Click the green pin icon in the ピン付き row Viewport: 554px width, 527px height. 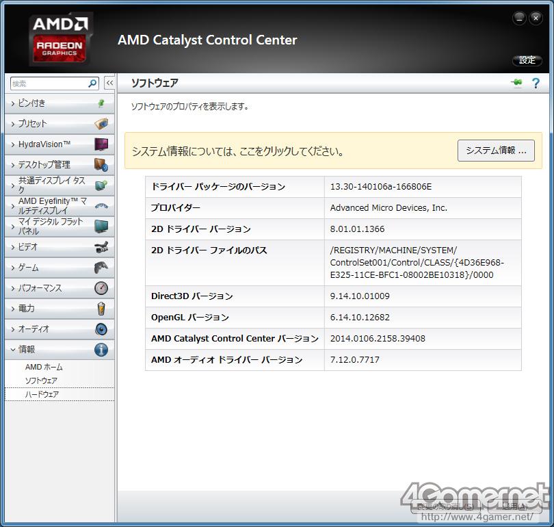coord(101,103)
